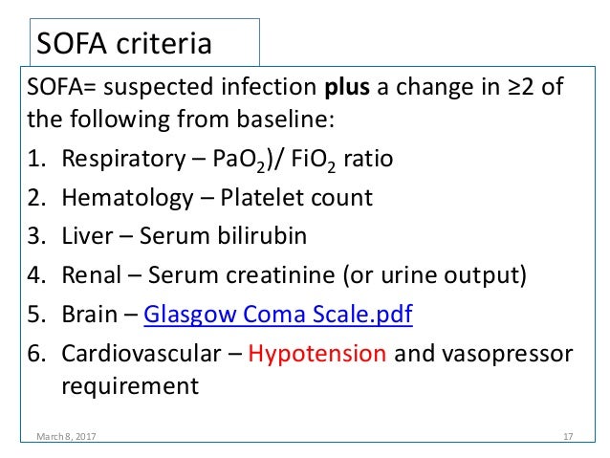Select the Liver Serum bilirubin item
This screenshot has width=610, height=458.
[185, 236]
